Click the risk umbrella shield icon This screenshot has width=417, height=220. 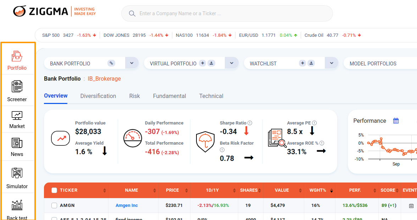pos(205,142)
